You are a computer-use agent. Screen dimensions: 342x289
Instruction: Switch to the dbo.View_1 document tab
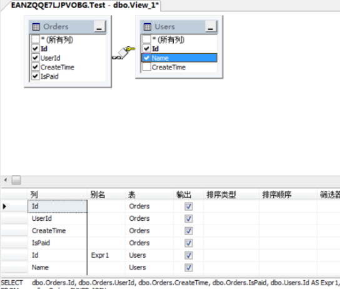tap(84, 5)
